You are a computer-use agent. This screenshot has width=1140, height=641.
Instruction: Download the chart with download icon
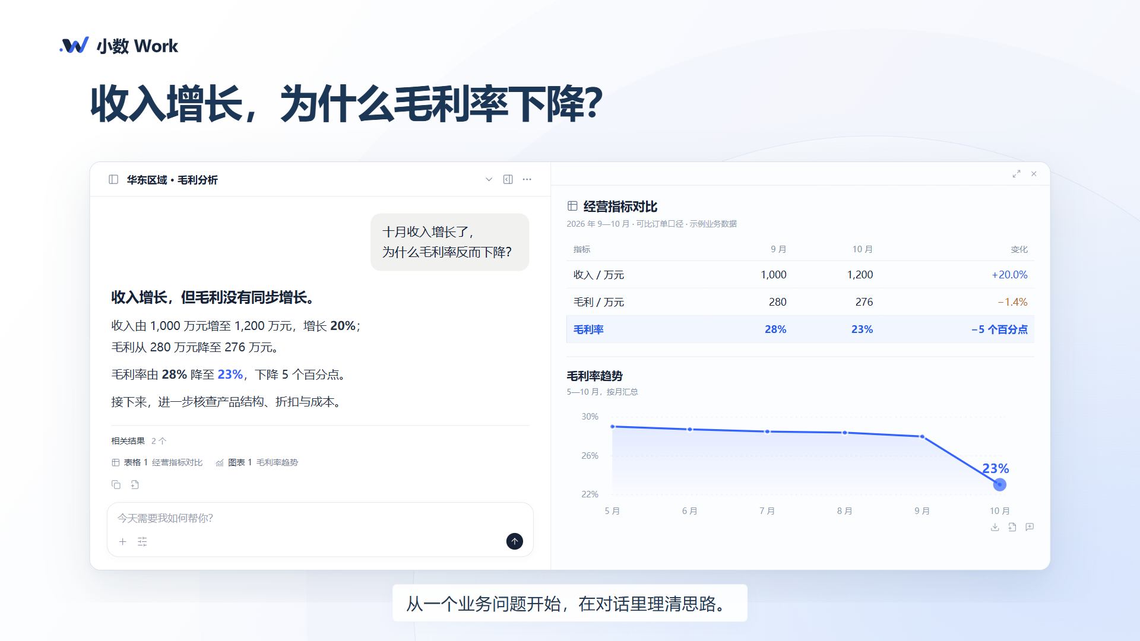coord(995,527)
